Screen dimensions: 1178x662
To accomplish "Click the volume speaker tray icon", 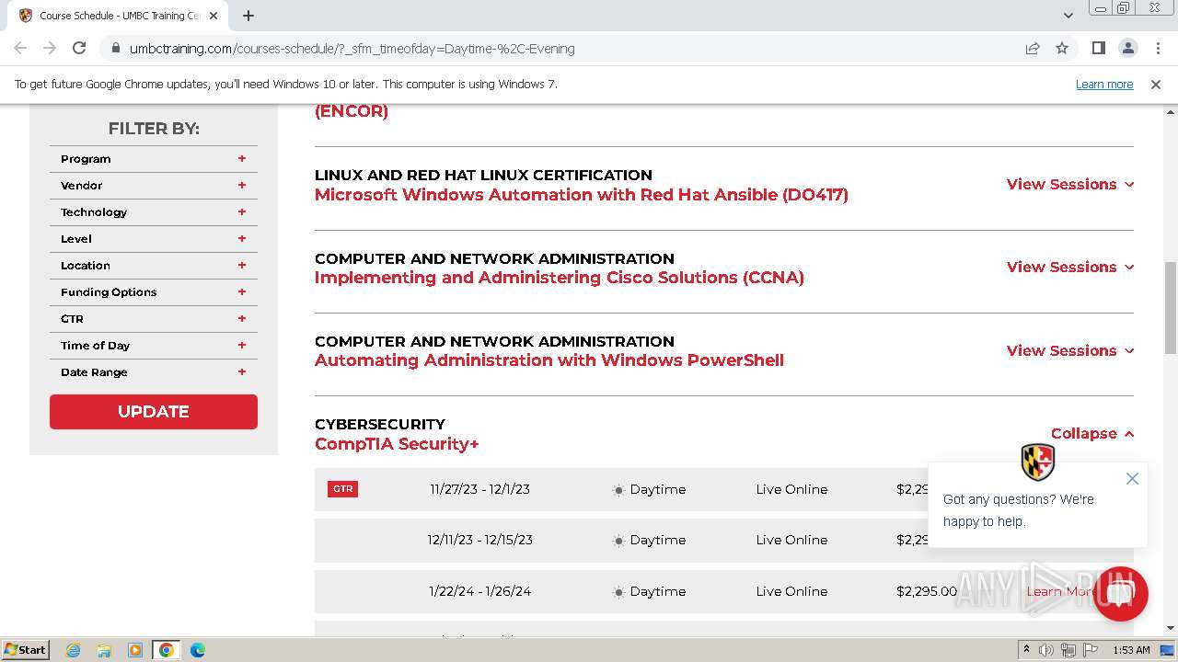I will tap(1046, 650).
